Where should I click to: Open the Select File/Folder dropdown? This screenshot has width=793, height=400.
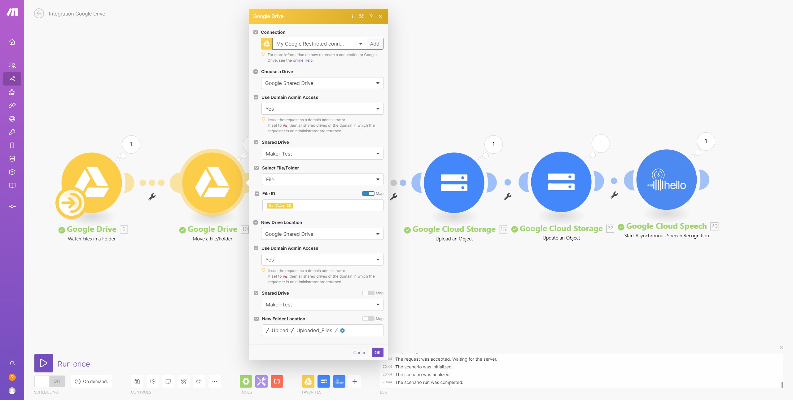coord(322,179)
